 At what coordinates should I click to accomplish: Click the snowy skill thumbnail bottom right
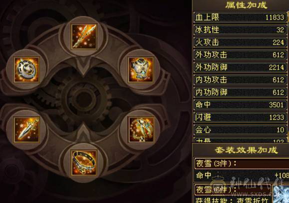(281, 194)
